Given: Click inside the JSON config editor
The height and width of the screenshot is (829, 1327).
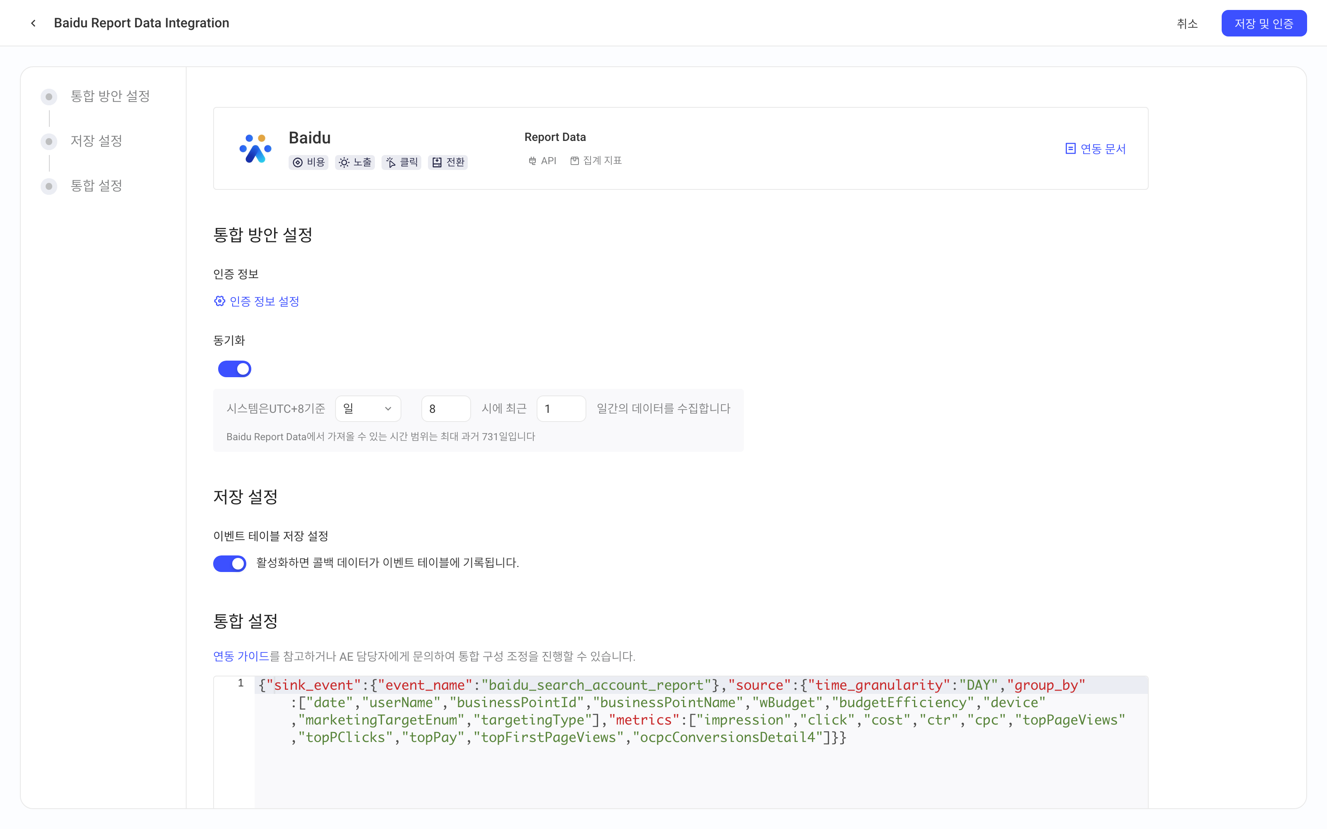Looking at the screenshot, I should [701, 742].
